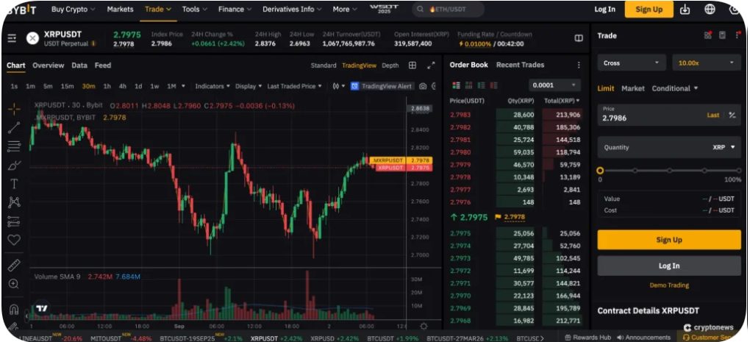Viewport: 750px width, 342px height.
Task: Select the crosshair cursor tool
Action: (x=14, y=109)
